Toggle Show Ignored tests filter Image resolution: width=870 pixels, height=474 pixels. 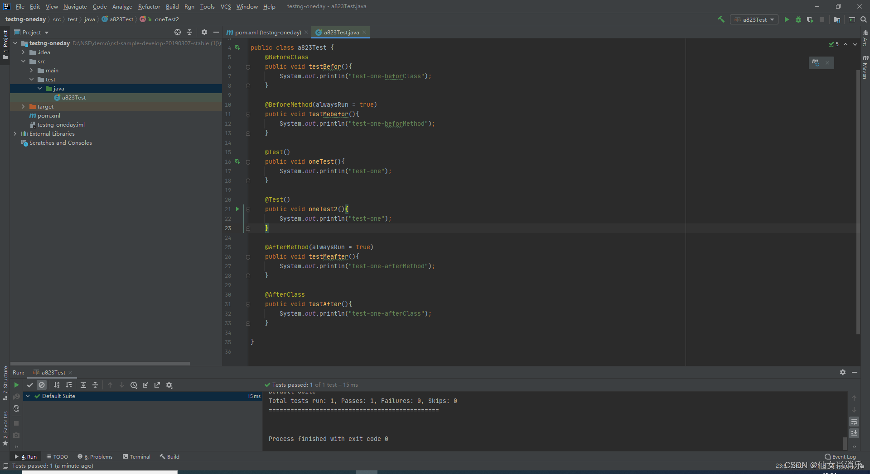coord(42,385)
